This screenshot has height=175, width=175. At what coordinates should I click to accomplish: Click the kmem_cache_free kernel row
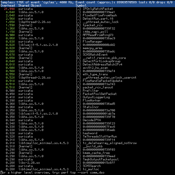[x=87, y=153]
